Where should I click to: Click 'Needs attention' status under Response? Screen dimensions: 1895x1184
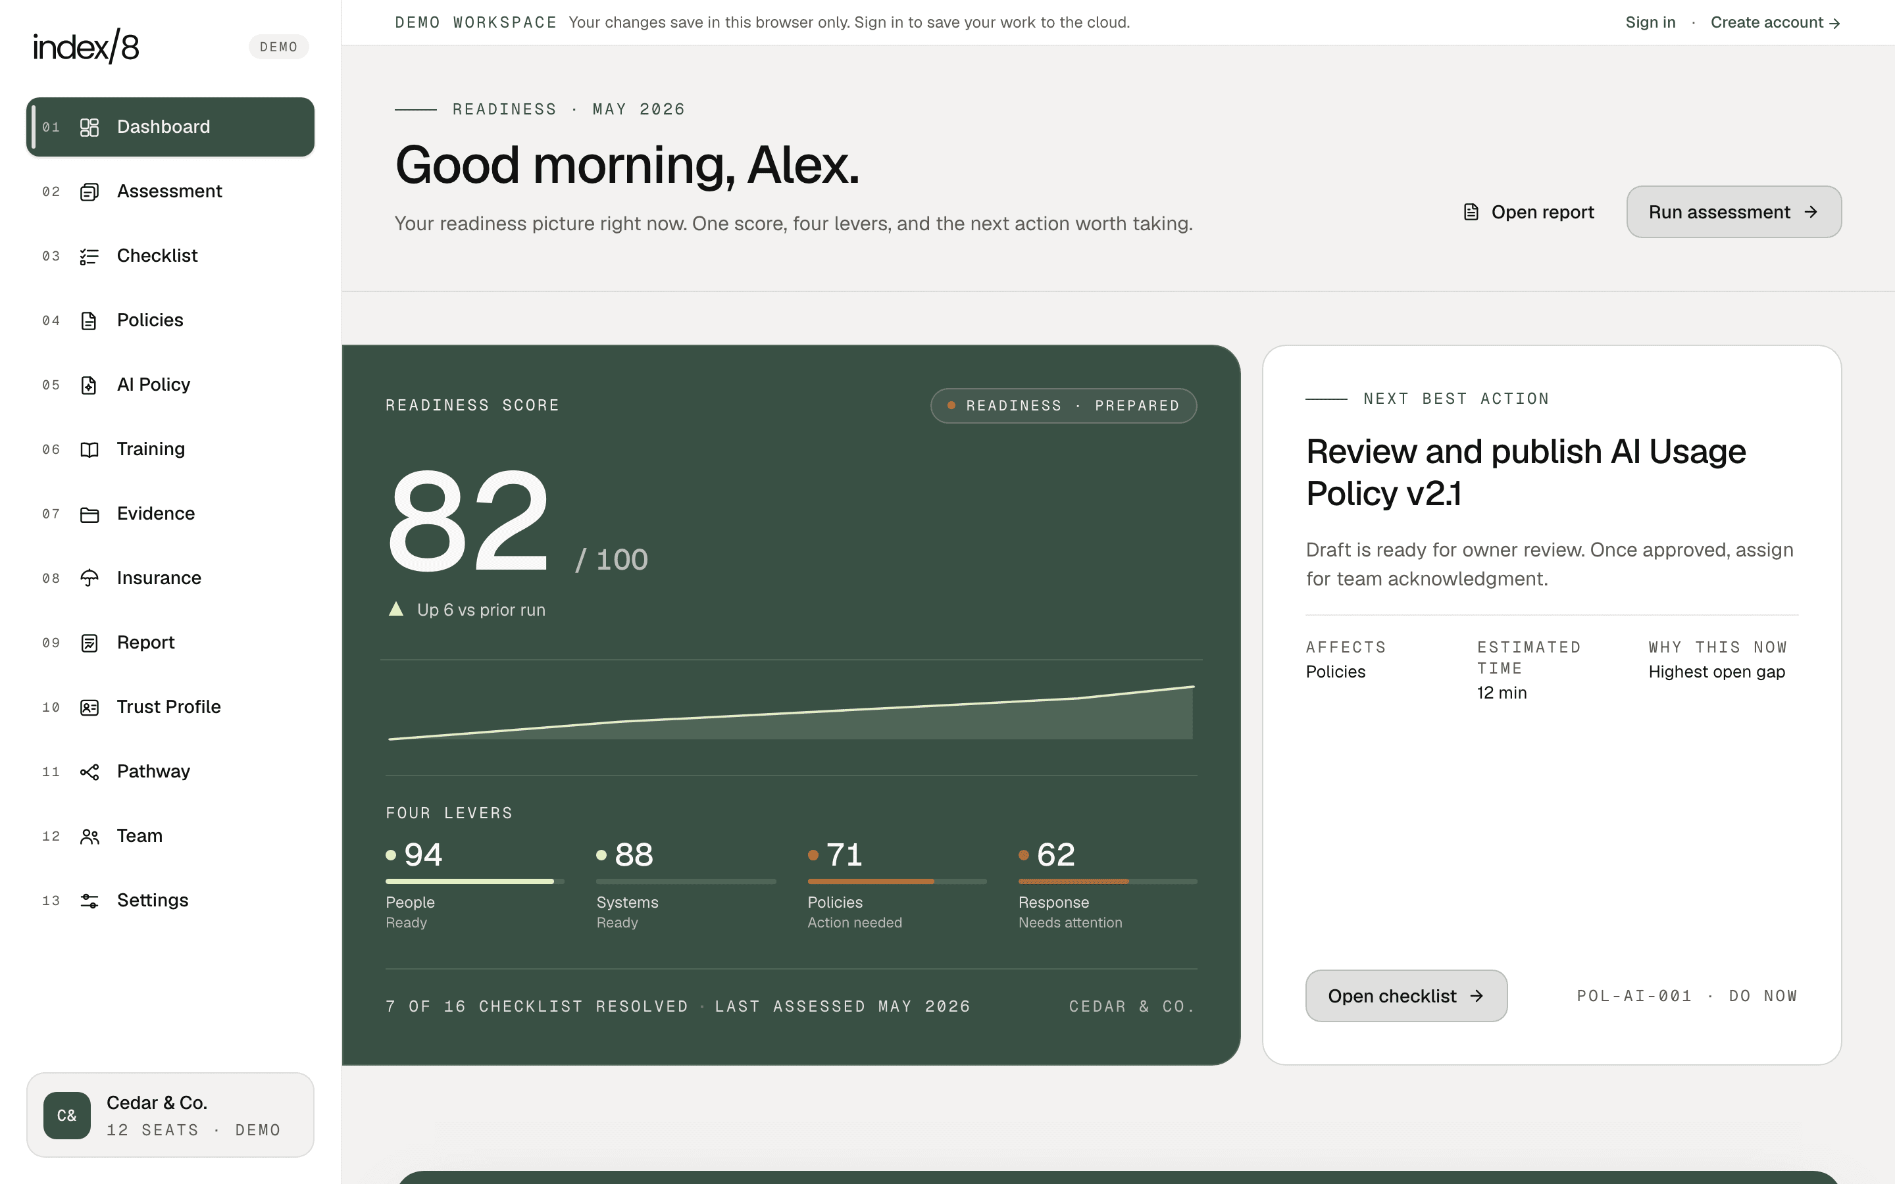pos(1070,922)
